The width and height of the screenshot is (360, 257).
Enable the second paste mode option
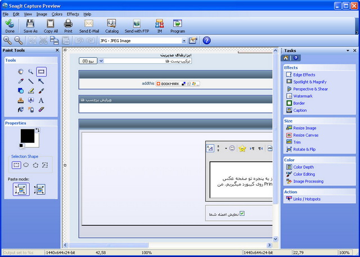pyautogui.click(x=39, y=190)
